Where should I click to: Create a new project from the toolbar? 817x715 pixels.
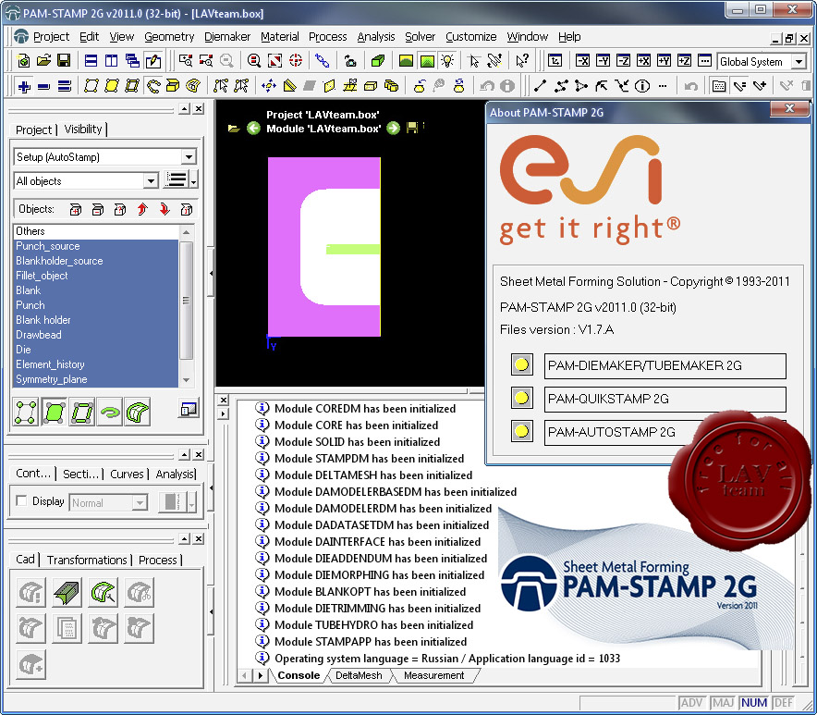click(x=23, y=61)
